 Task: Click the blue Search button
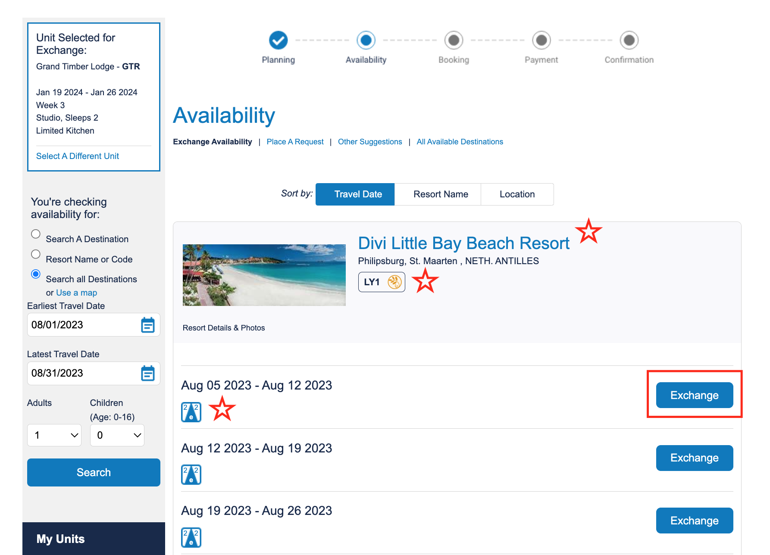(94, 472)
